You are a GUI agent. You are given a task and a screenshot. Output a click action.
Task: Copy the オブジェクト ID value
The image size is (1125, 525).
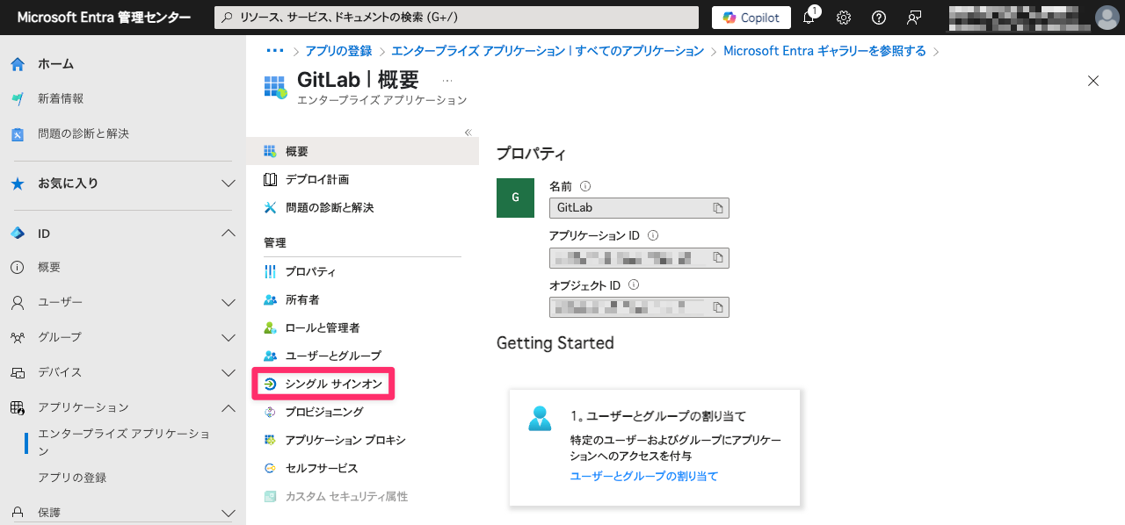pos(718,307)
